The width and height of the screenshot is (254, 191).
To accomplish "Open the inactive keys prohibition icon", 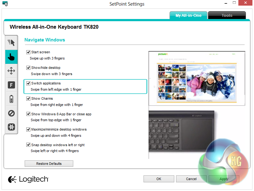I will [11, 113].
